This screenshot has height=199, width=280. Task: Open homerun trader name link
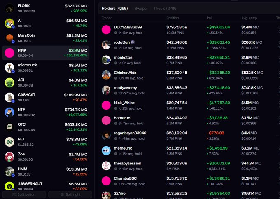coord(122,118)
